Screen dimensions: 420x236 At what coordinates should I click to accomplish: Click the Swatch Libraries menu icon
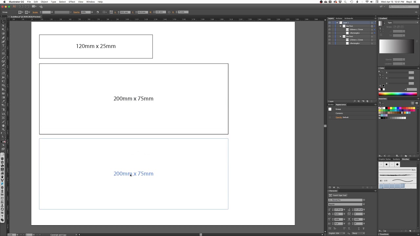point(380,156)
